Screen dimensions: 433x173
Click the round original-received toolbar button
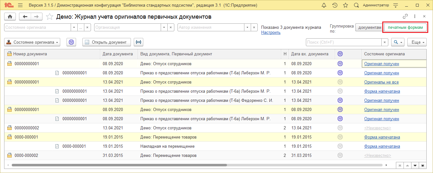72,42
